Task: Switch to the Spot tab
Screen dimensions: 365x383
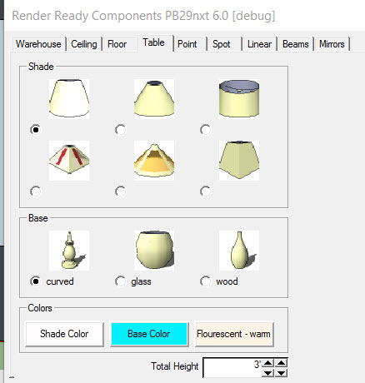Action: [222, 44]
